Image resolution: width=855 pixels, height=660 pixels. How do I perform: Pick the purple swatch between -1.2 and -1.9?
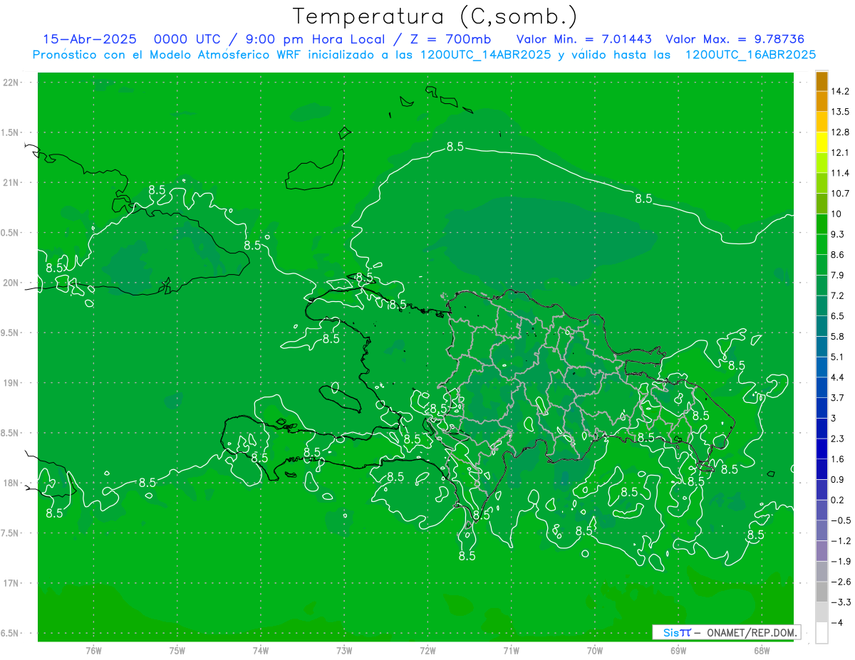pos(822,551)
